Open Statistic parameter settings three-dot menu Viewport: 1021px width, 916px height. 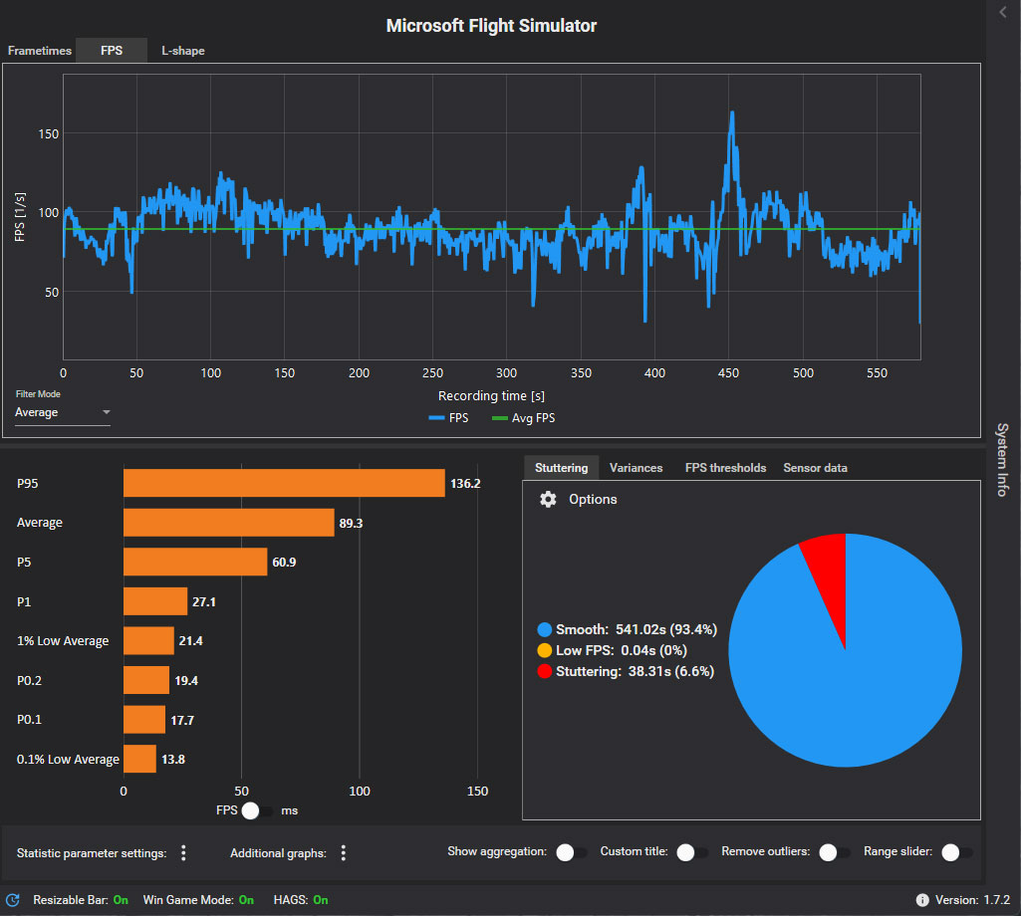click(183, 853)
